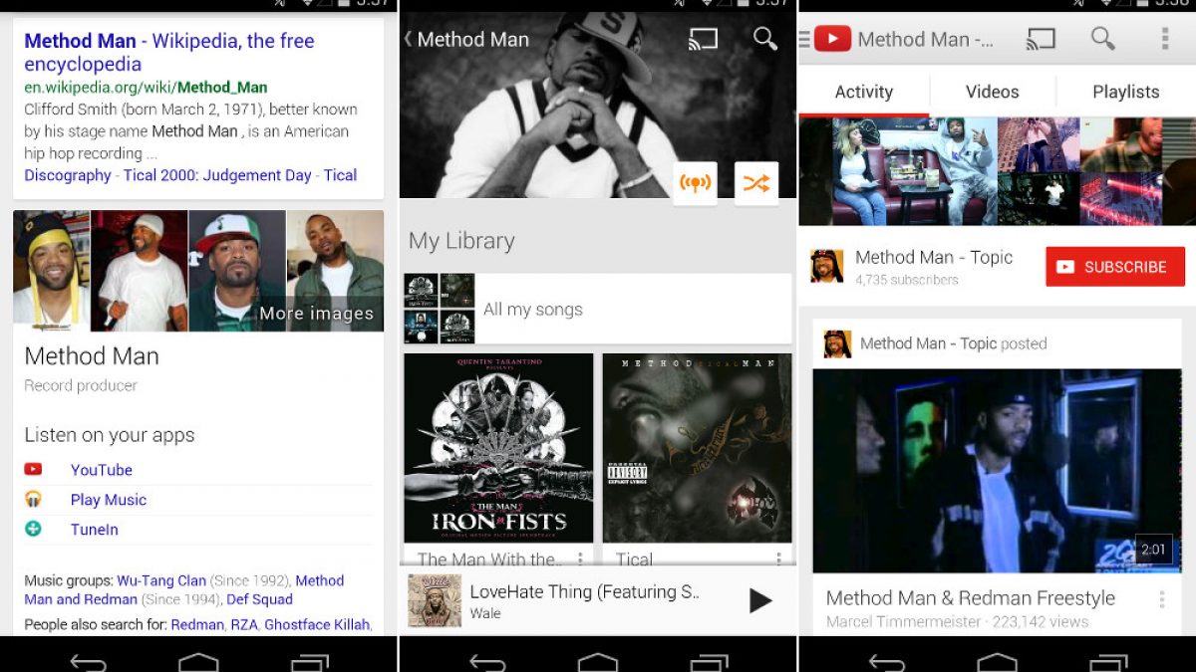
Task: Open Tical 2000: Judgement Day link
Action: (217, 175)
